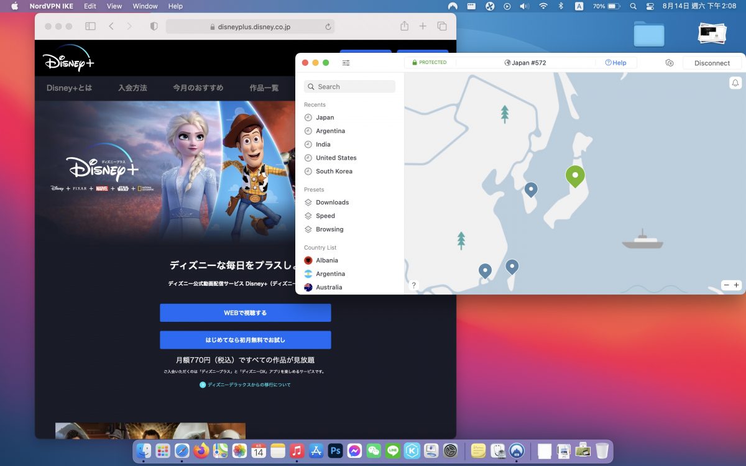Click the PROTECTED status indicator
Image resolution: width=746 pixels, height=466 pixels.
(x=430, y=63)
